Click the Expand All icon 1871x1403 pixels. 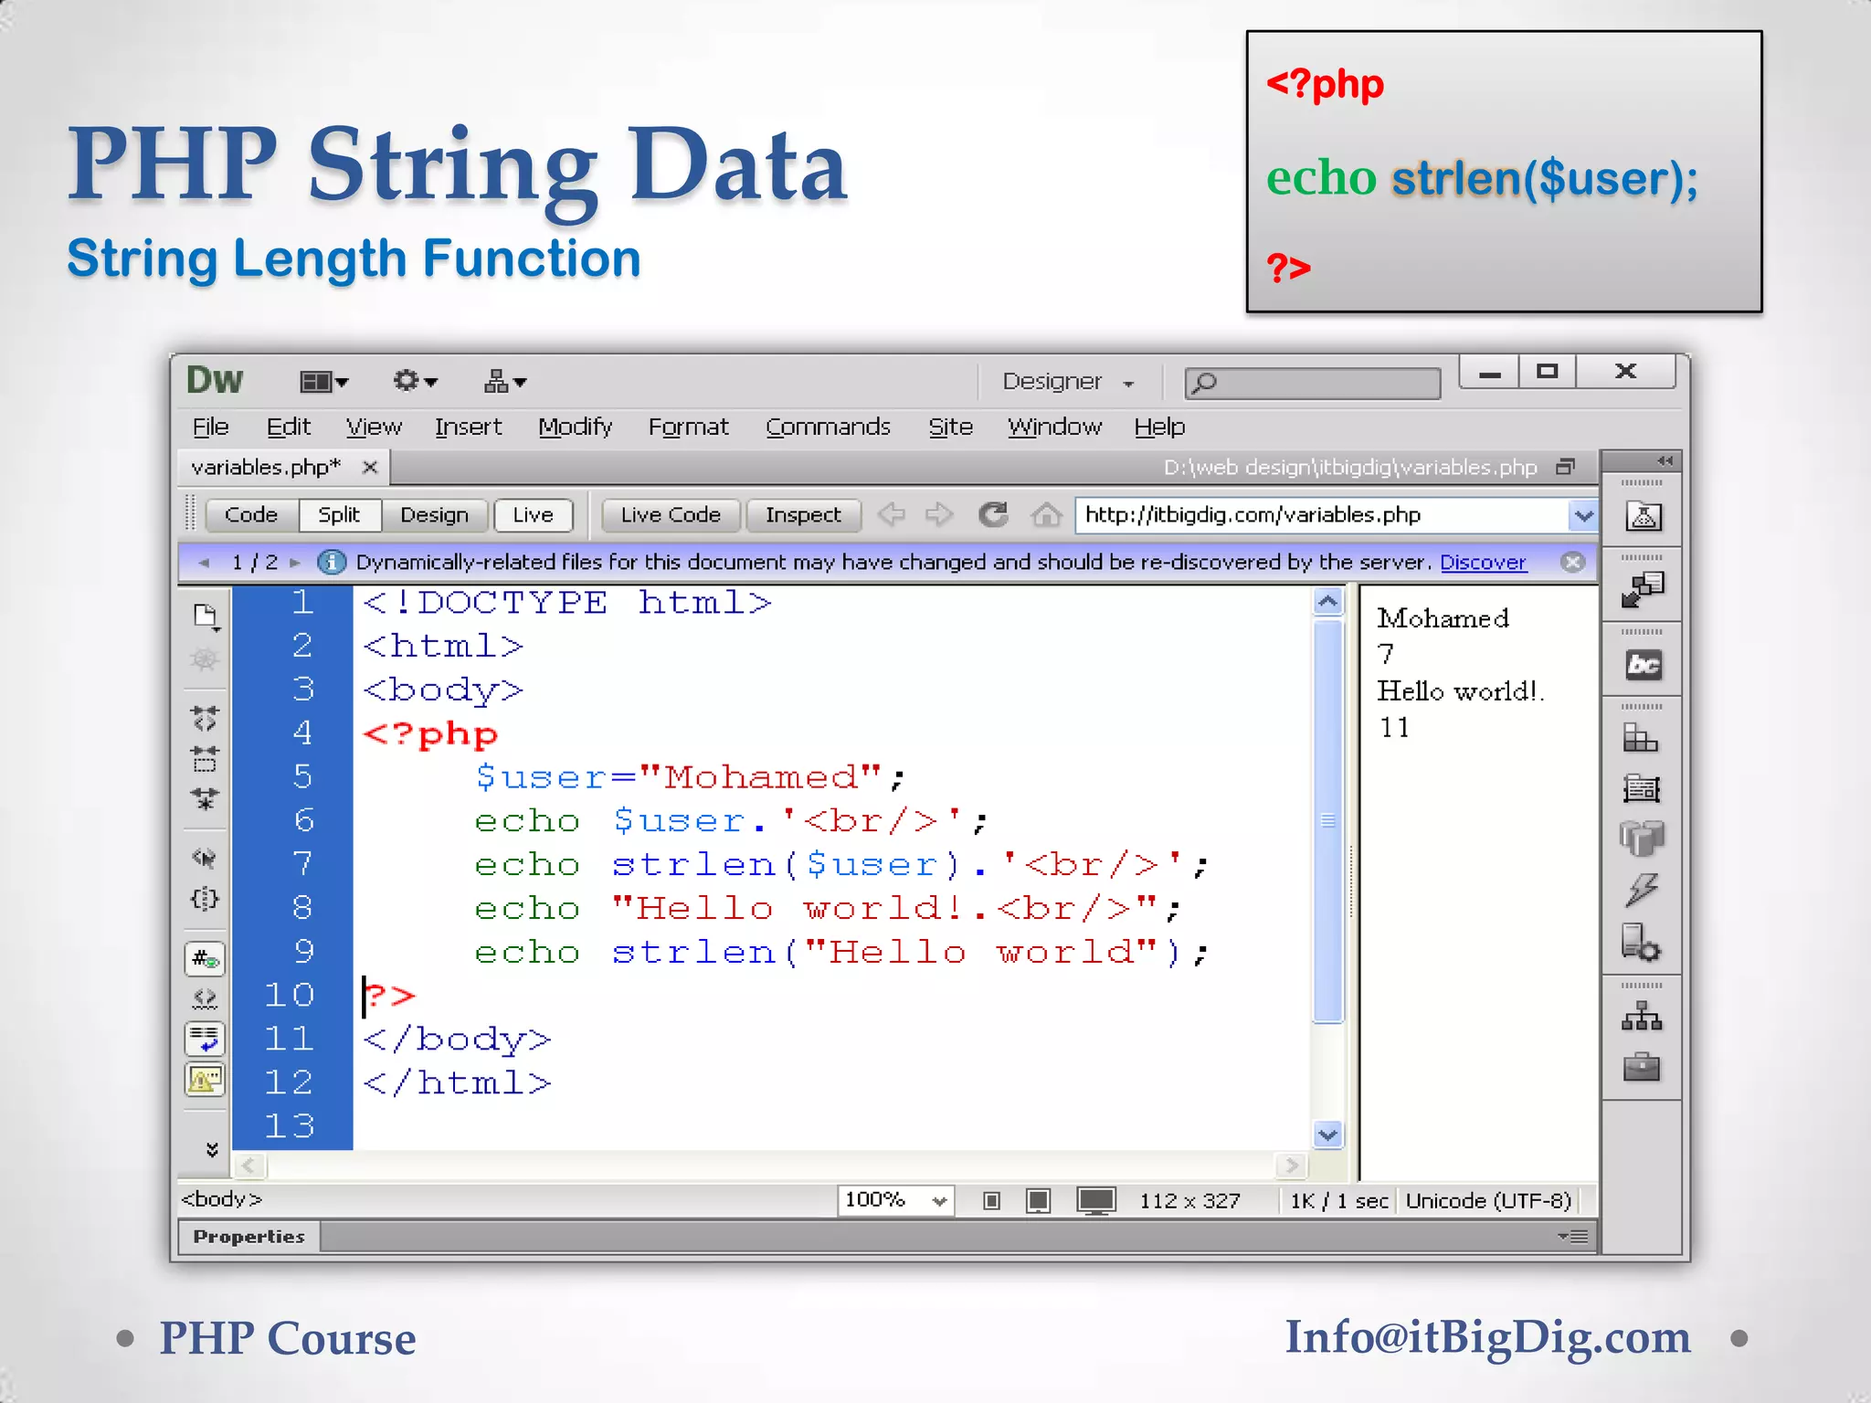[205, 799]
